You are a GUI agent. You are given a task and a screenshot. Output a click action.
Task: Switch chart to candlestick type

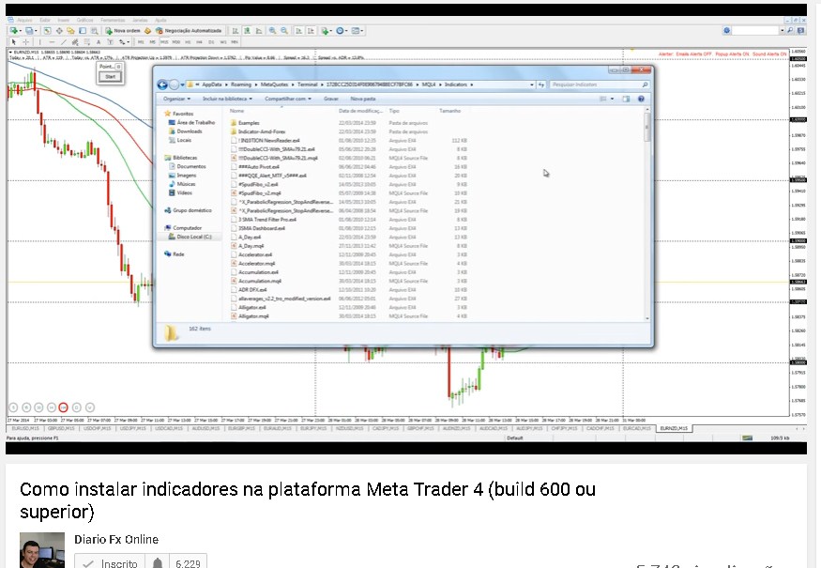pyautogui.click(x=247, y=31)
